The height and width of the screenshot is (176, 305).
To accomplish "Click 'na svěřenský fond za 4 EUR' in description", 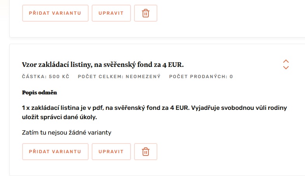I will click(147, 108).
